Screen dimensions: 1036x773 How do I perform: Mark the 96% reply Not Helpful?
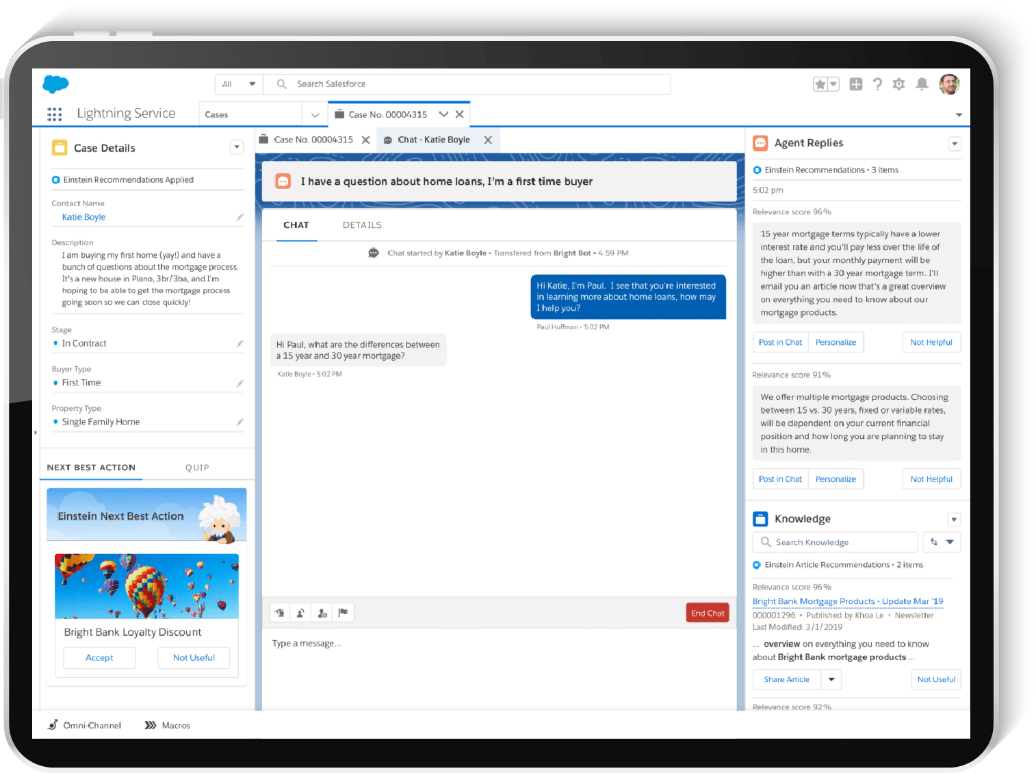pyautogui.click(x=931, y=342)
